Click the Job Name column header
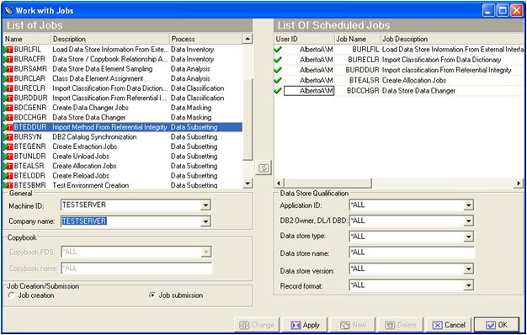Image resolution: width=527 pixels, height=335 pixels. pos(358,39)
